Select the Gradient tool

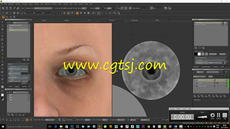coord(2,72)
